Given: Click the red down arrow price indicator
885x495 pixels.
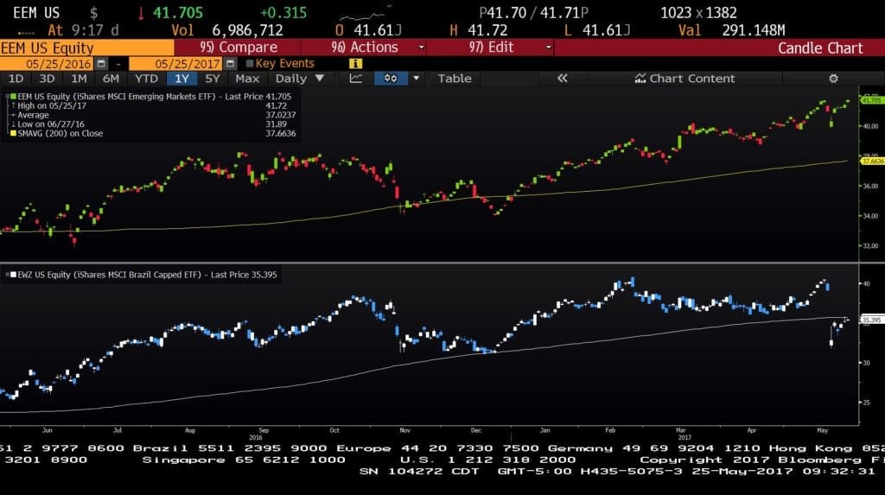Looking at the screenshot, I should [141, 13].
